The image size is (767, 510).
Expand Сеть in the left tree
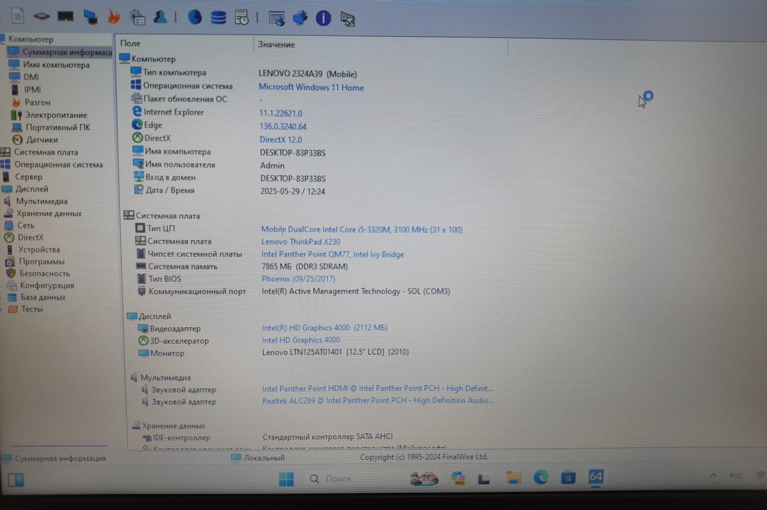[x=26, y=225]
